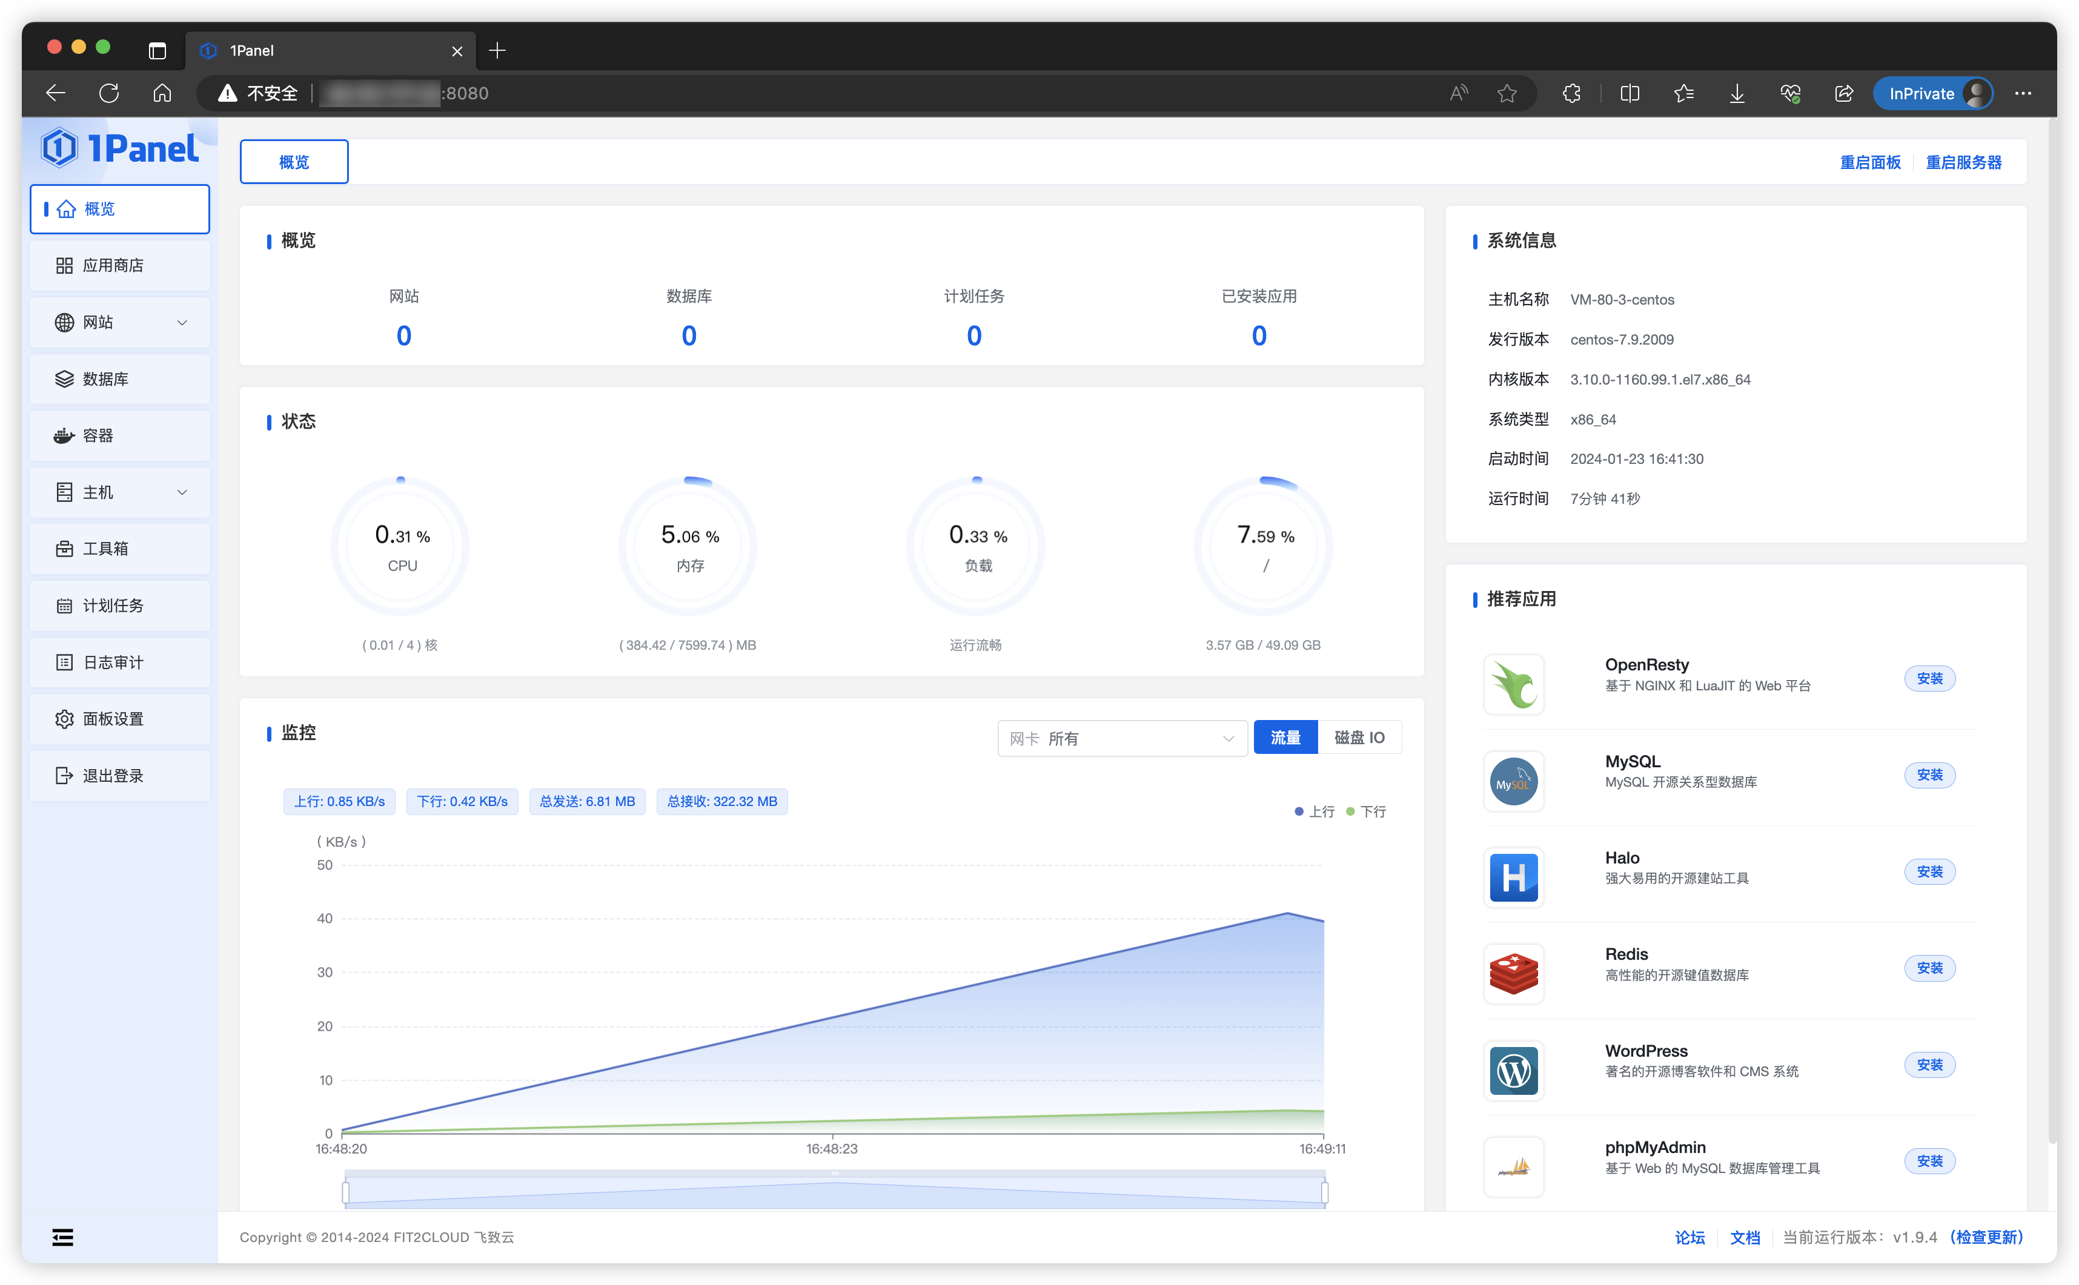Screen dimensions: 2079x1285
Task: Open browser extensions puzzle icon
Action: 1571,93
